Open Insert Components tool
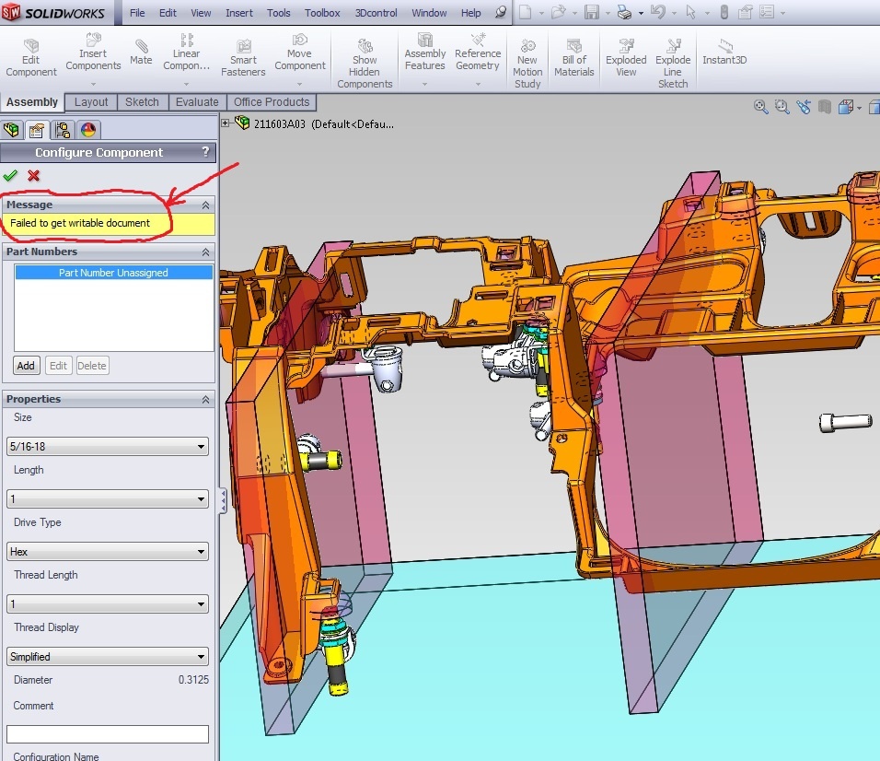880x761 pixels. pos(93,53)
